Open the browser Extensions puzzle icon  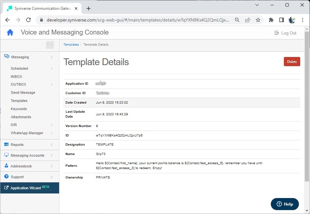coord(271,20)
